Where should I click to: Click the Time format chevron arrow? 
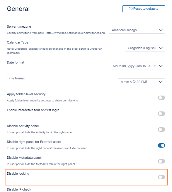(161, 82)
